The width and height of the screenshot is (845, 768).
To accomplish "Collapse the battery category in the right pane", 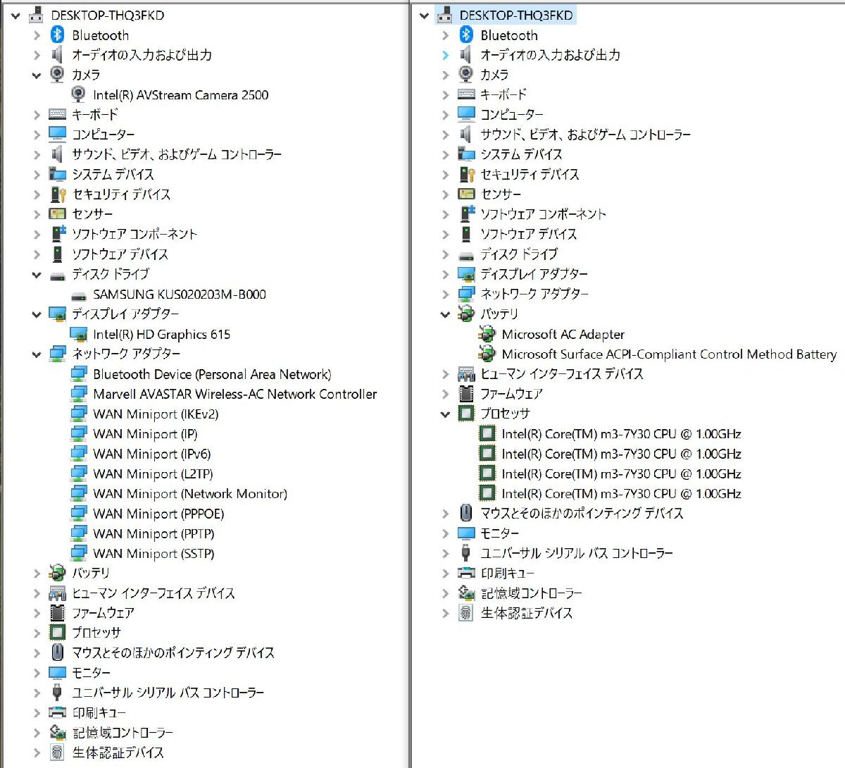I will click(x=445, y=314).
